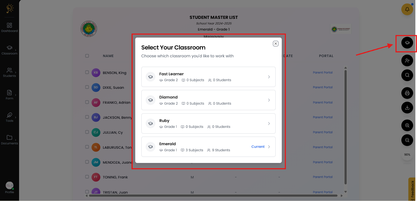Expand the Fast Learner classroom chevron
Viewport: 417px width, 201px height.
tap(269, 77)
